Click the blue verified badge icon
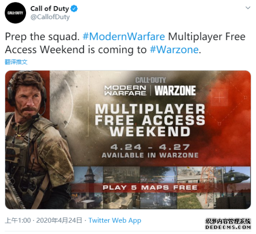The height and width of the screenshot is (234, 256). [x=74, y=8]
